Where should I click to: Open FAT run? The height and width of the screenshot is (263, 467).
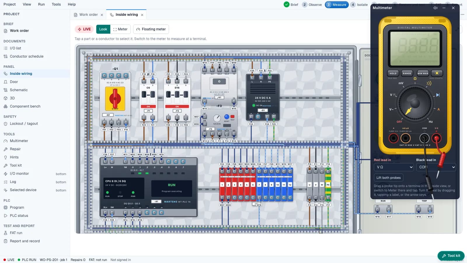(x=16, y=233)
